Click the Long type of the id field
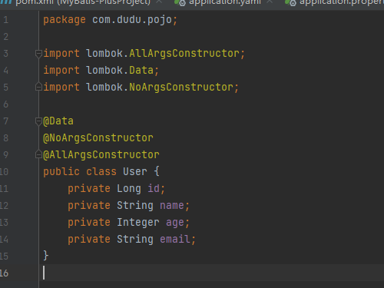The image size is (384, 288). (129, 189)
